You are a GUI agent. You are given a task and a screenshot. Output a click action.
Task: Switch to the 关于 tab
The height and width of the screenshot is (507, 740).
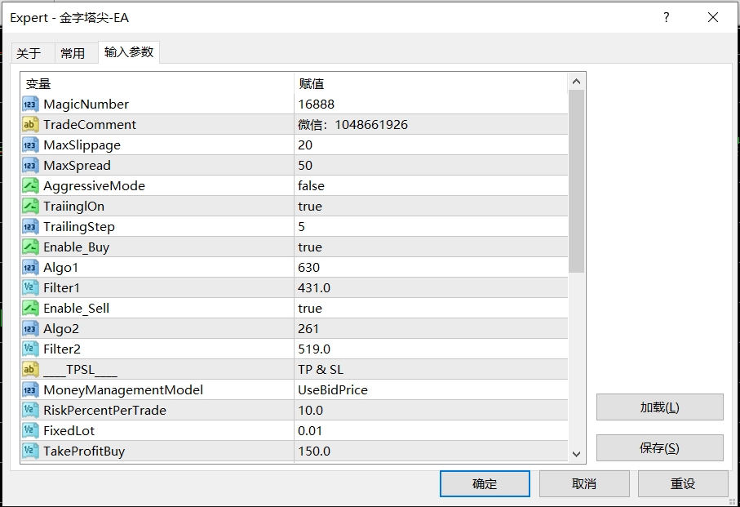point(29,53)
